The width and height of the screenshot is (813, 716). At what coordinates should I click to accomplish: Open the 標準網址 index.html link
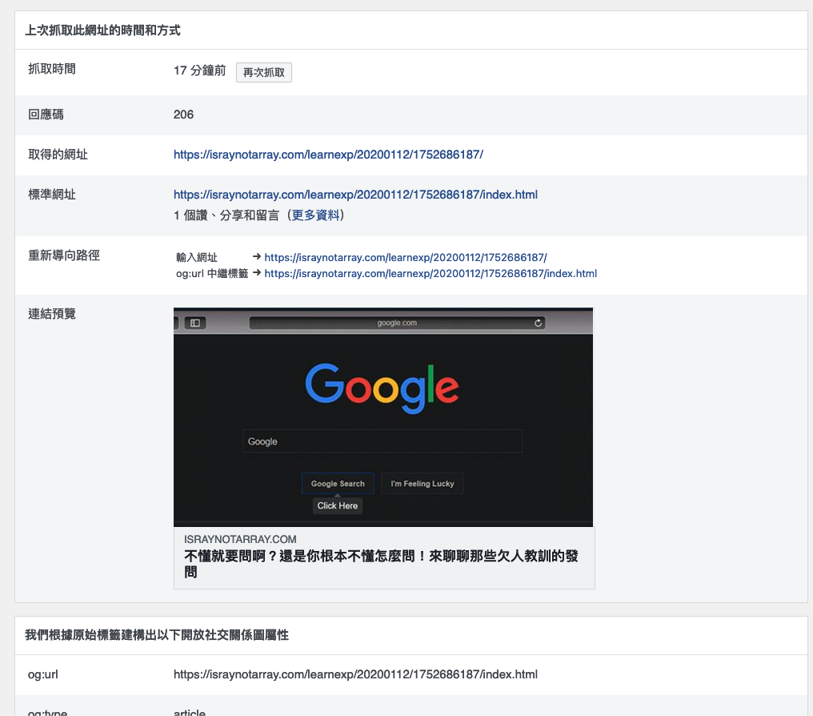click(x=355, y=194)
